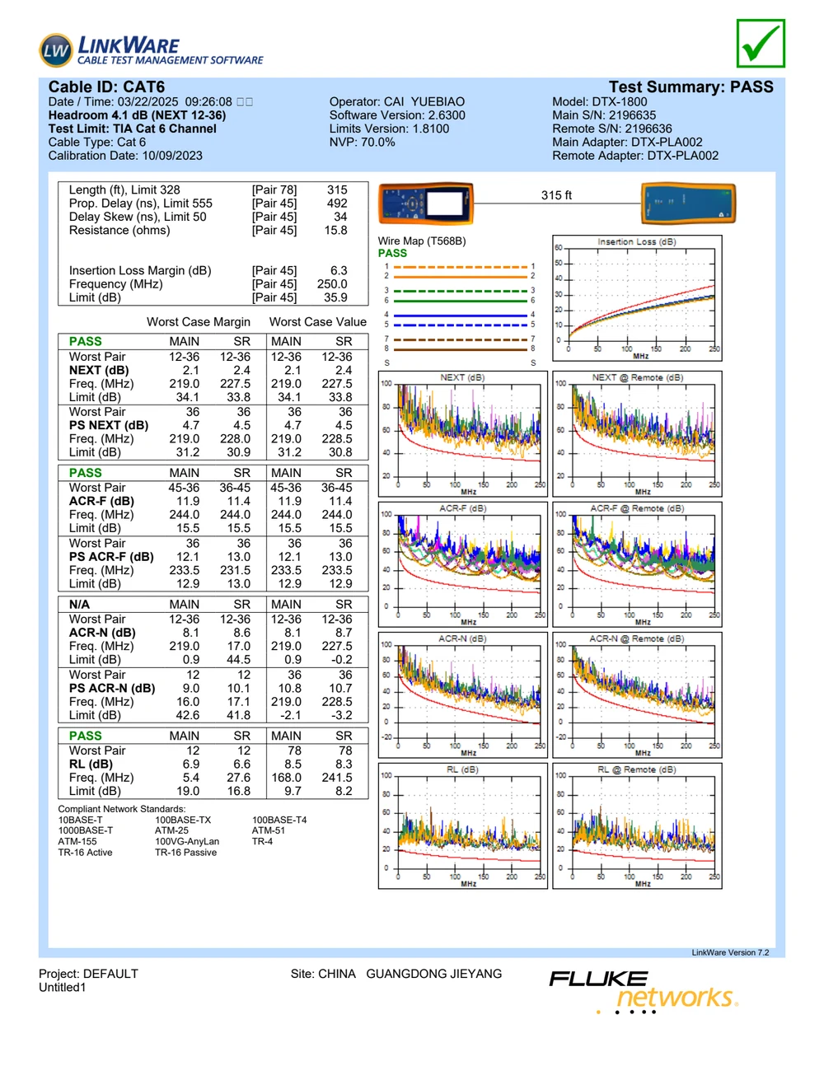Click the Cable ID: CAT6 heading
The height and width of the screenshot is (1066, 824).
coord(106,86)
